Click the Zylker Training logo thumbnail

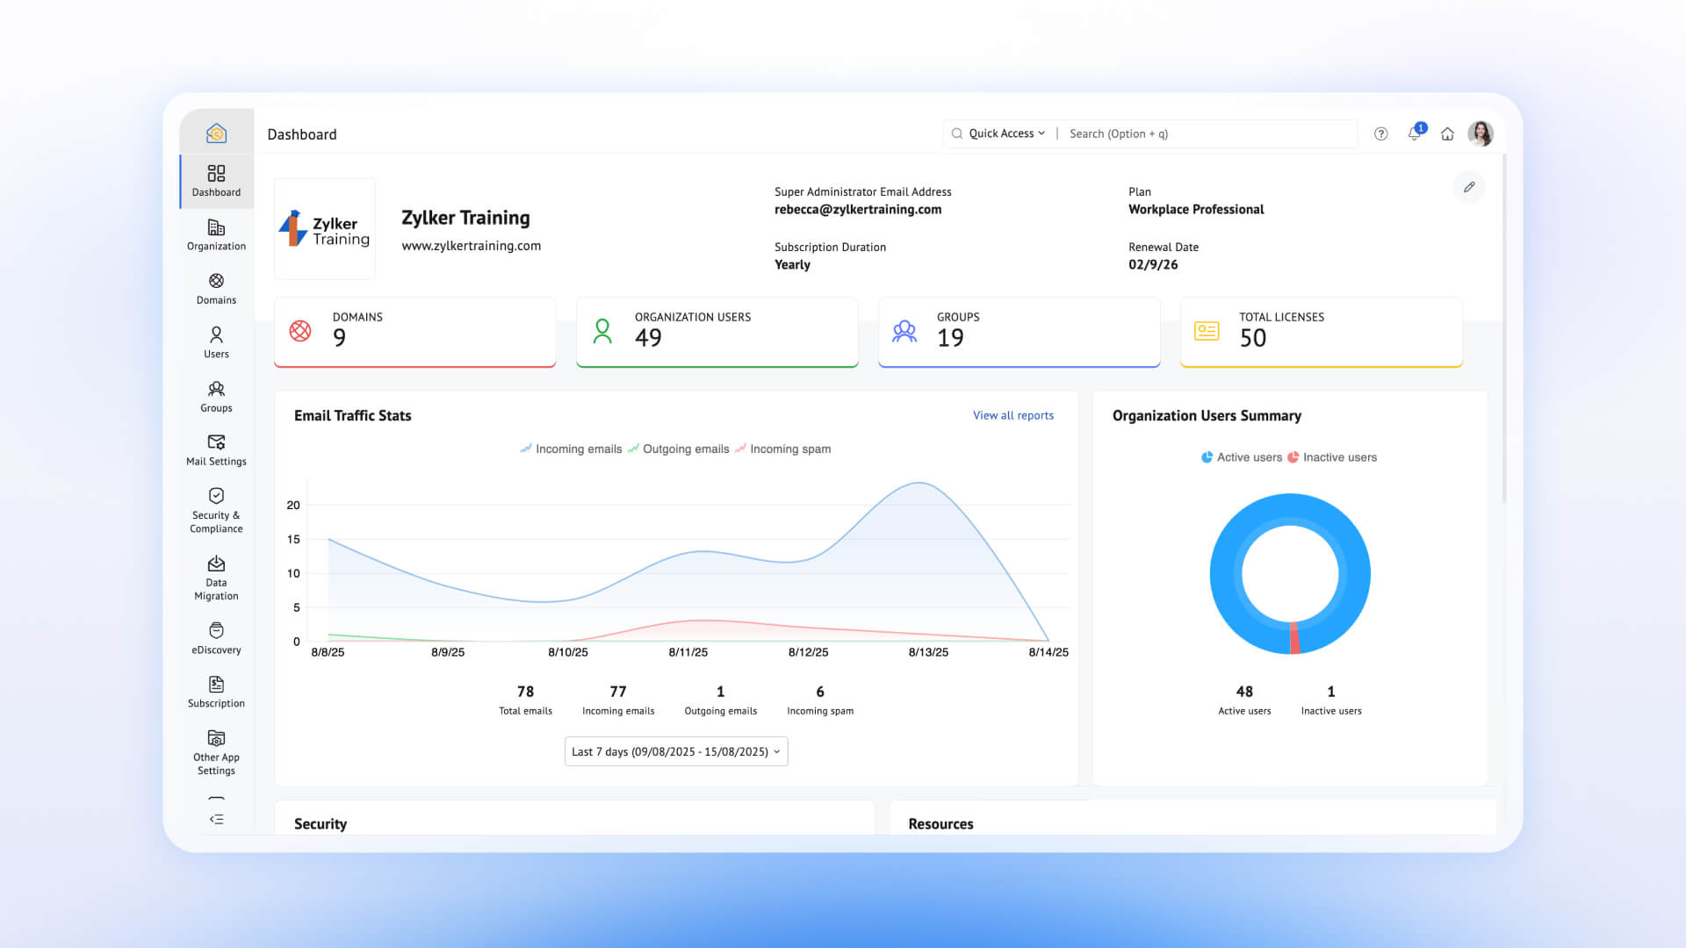tap(325, 229)
